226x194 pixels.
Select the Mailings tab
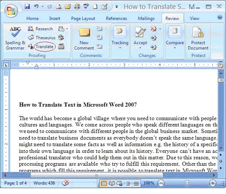tap(146, 18)
